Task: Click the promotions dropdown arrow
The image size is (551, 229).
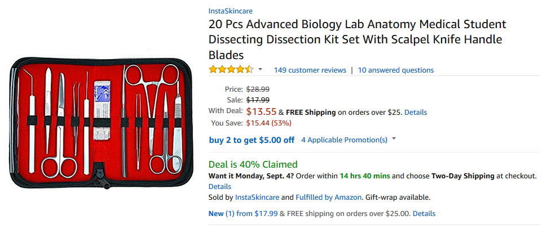Action: pyautogui.click(x=394, y=139)
